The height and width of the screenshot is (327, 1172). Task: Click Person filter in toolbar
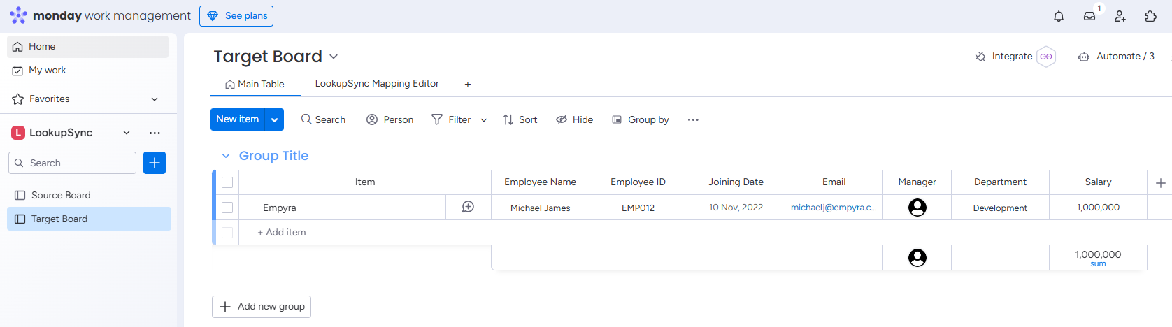(x=390, y=119)
